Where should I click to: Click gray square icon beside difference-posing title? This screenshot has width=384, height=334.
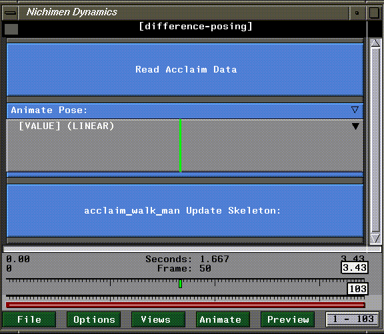click(x=11, y=29)
